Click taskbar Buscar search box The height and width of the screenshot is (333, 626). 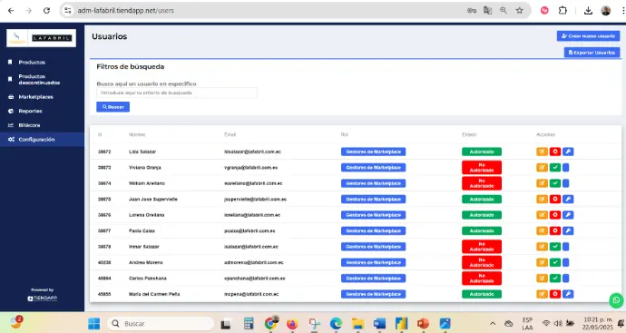pos(161,323)
